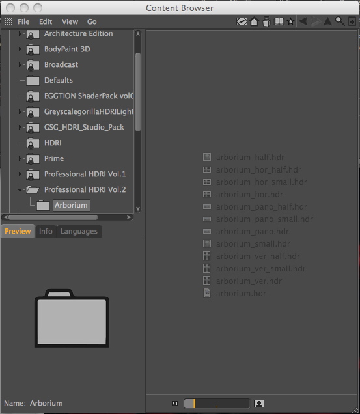Expand the Architecture Edition library
Viewport: 360px width, 414px height.
pos(20,34)
